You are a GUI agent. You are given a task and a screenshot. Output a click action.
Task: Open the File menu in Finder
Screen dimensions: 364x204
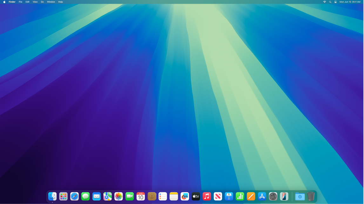pyautogui.click(x=20, y=2)
